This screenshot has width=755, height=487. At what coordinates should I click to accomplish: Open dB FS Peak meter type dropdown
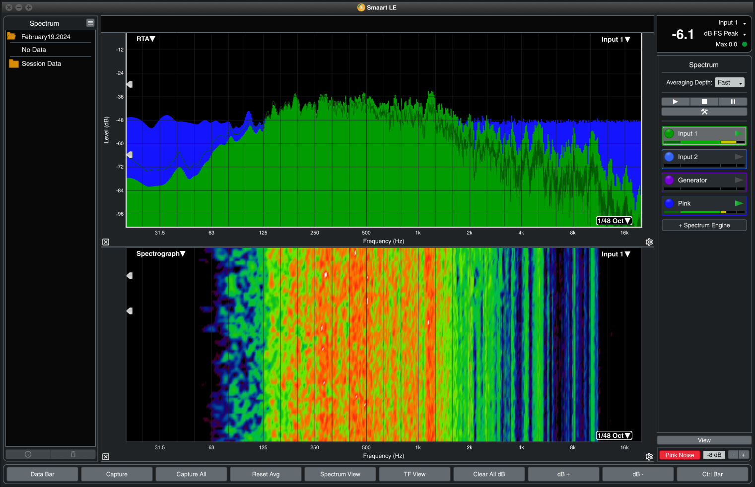[x=725, y=34]
